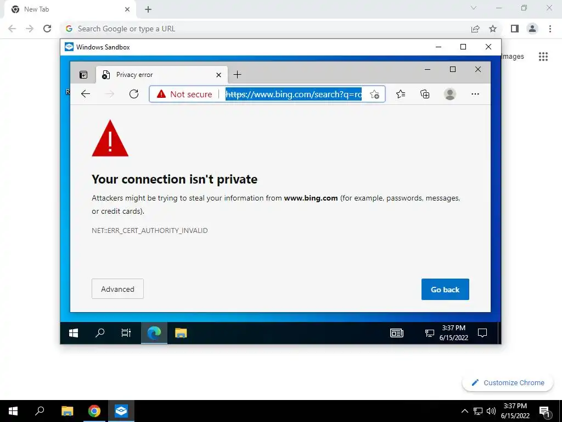The width and height of the screenshot is (562, 422).
Task: Open File Explorer in Sandbox taskbar
Action: tap(181, 333)
